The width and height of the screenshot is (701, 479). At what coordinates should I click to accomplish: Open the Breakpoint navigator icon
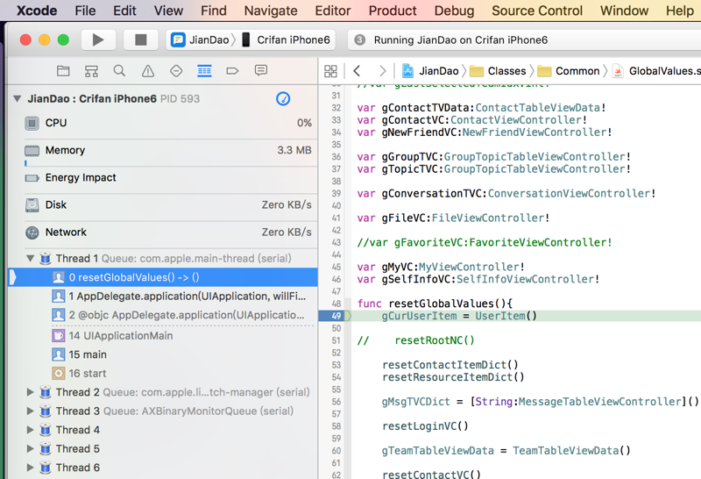(232, 71)
